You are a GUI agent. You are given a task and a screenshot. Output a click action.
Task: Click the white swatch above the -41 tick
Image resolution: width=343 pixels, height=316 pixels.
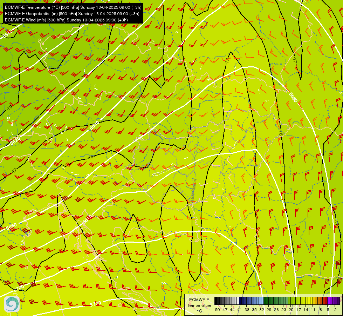tap(238, 301)
